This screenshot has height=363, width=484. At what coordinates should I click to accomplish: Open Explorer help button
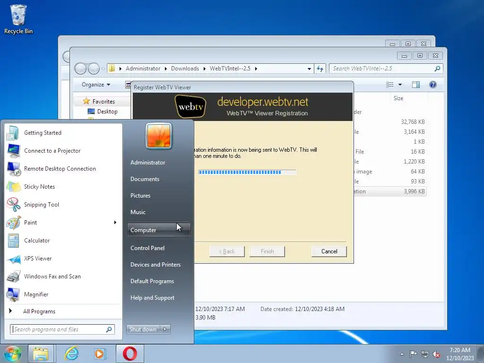tap(433, 85)
